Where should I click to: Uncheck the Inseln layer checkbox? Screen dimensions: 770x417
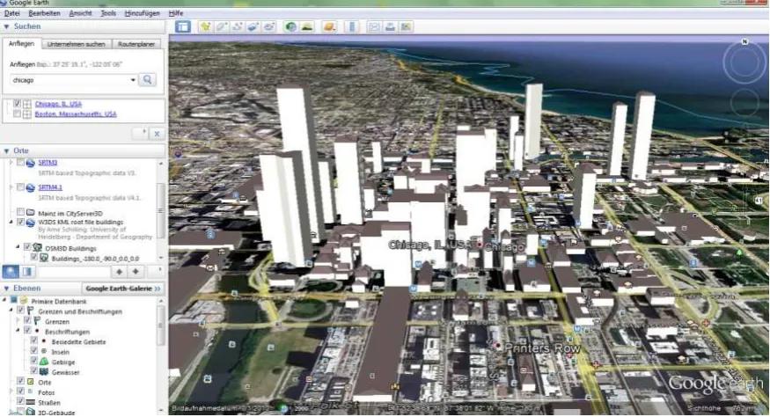point(34,351)
